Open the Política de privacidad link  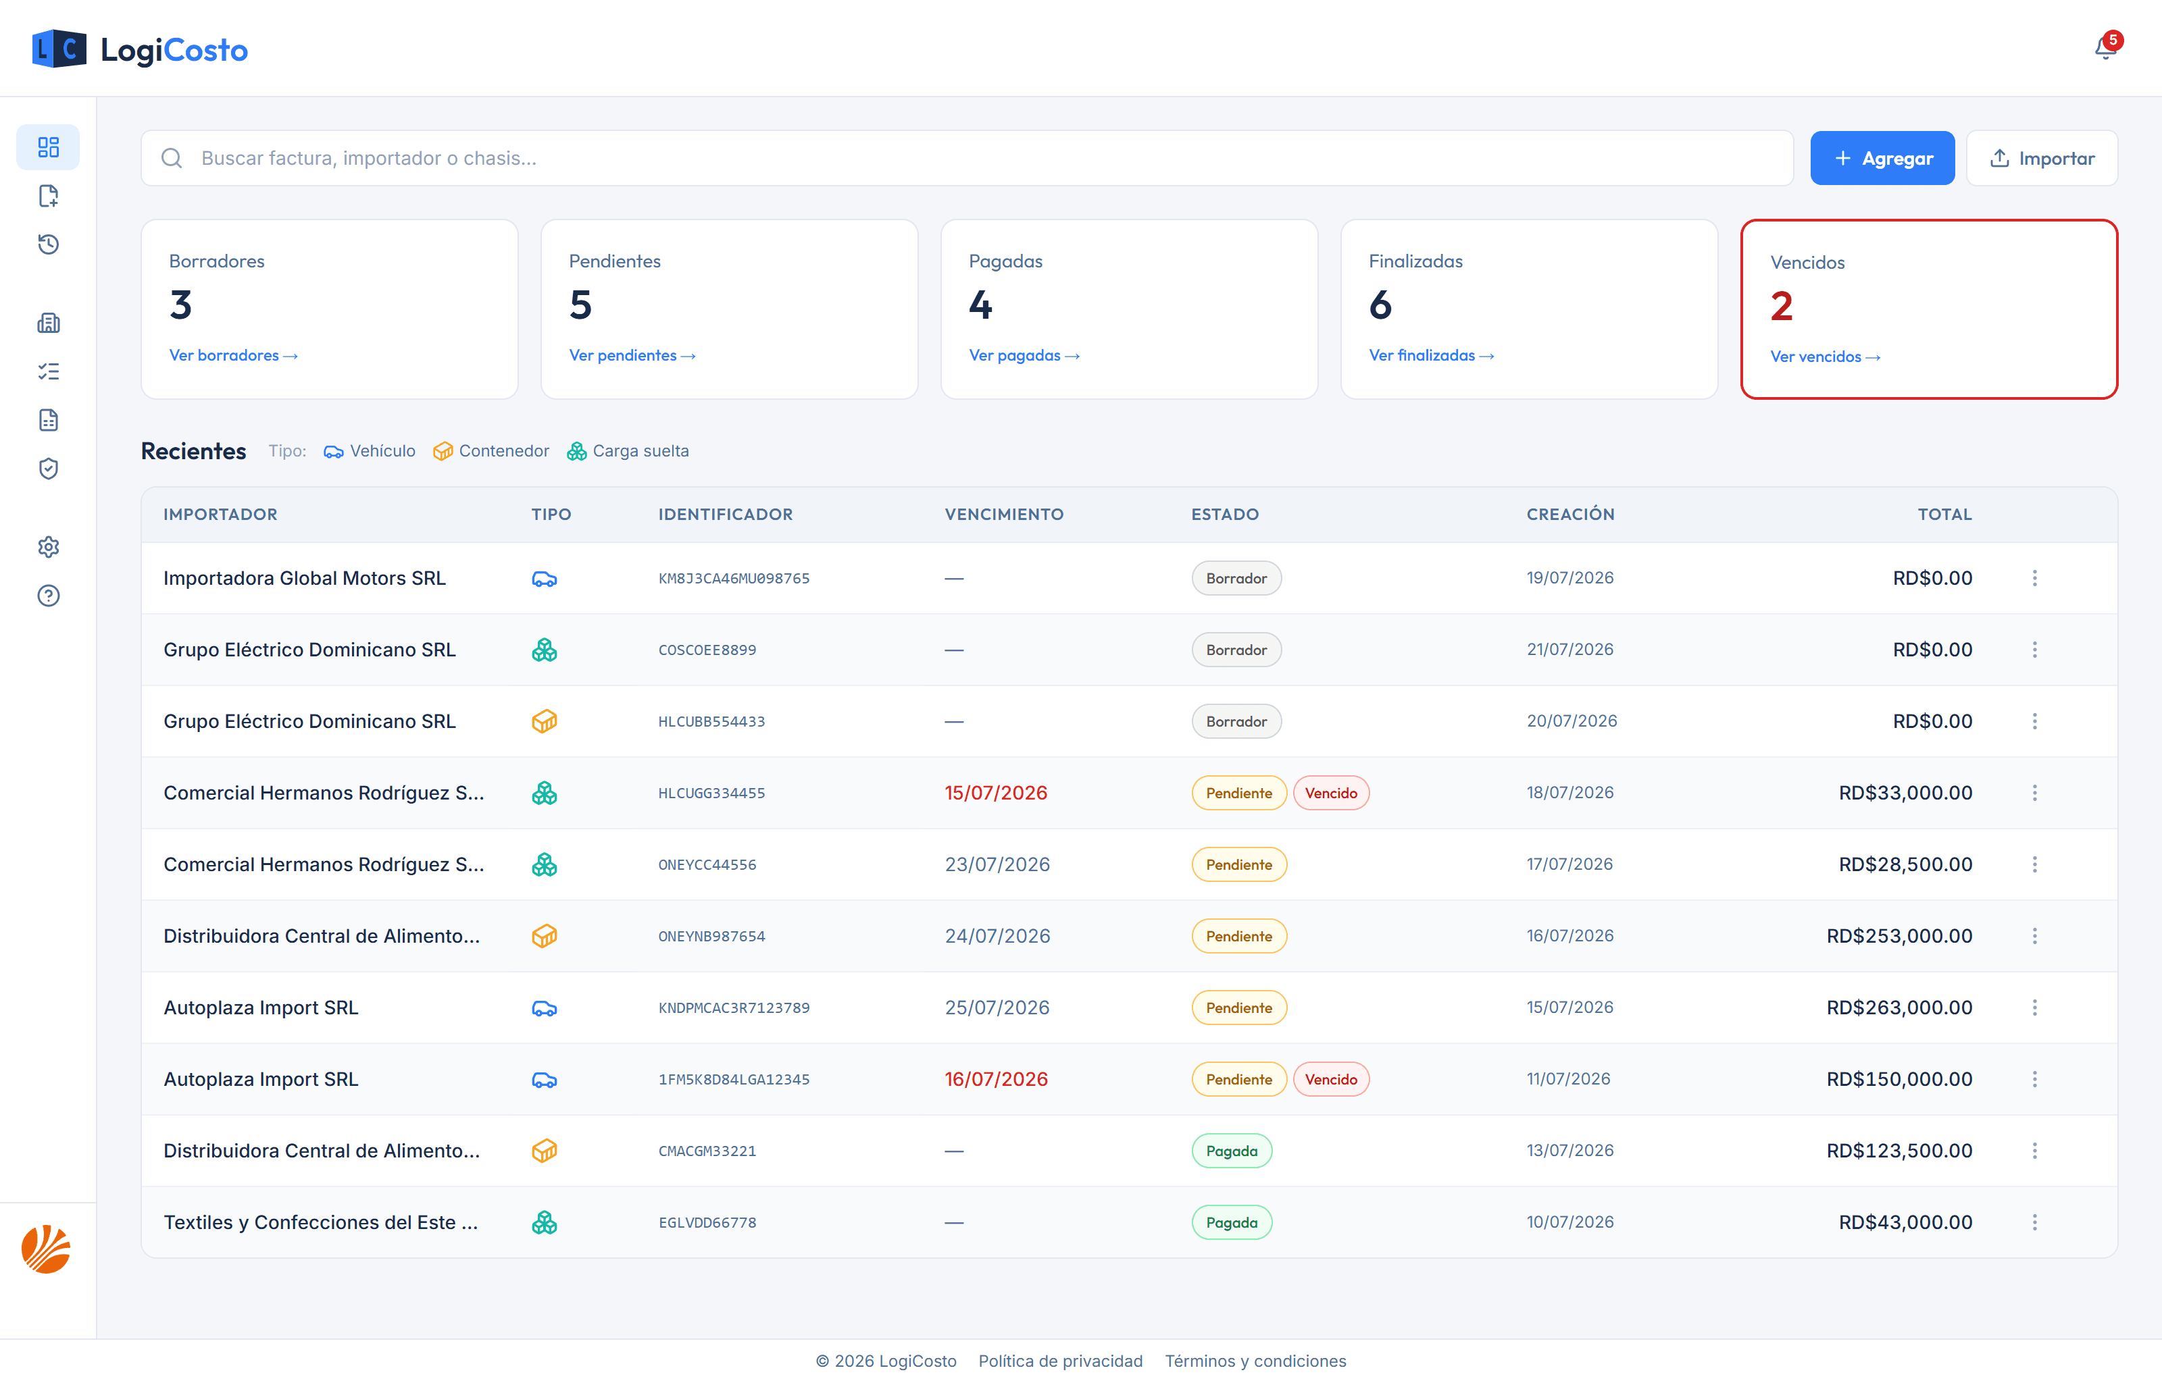1060,1361
